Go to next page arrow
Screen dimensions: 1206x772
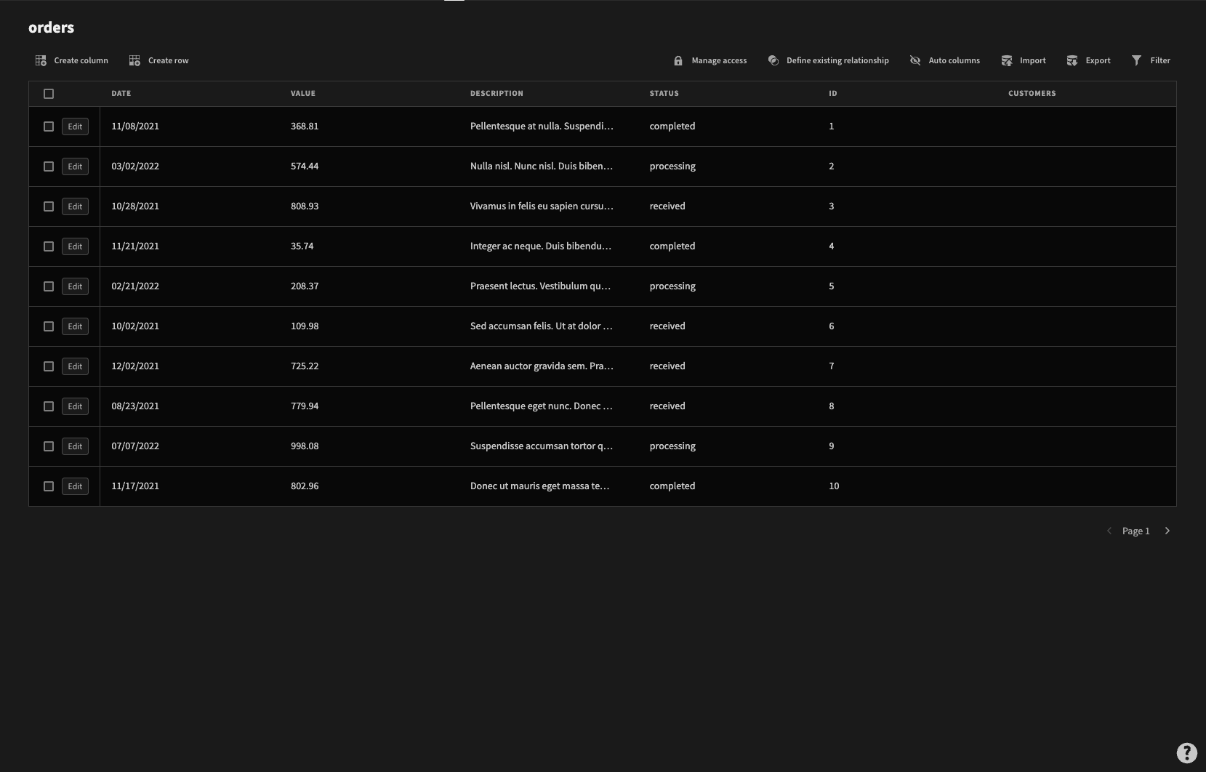coord(1167,531)
